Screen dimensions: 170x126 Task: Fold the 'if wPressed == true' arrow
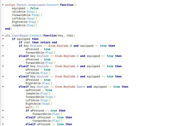3,110
